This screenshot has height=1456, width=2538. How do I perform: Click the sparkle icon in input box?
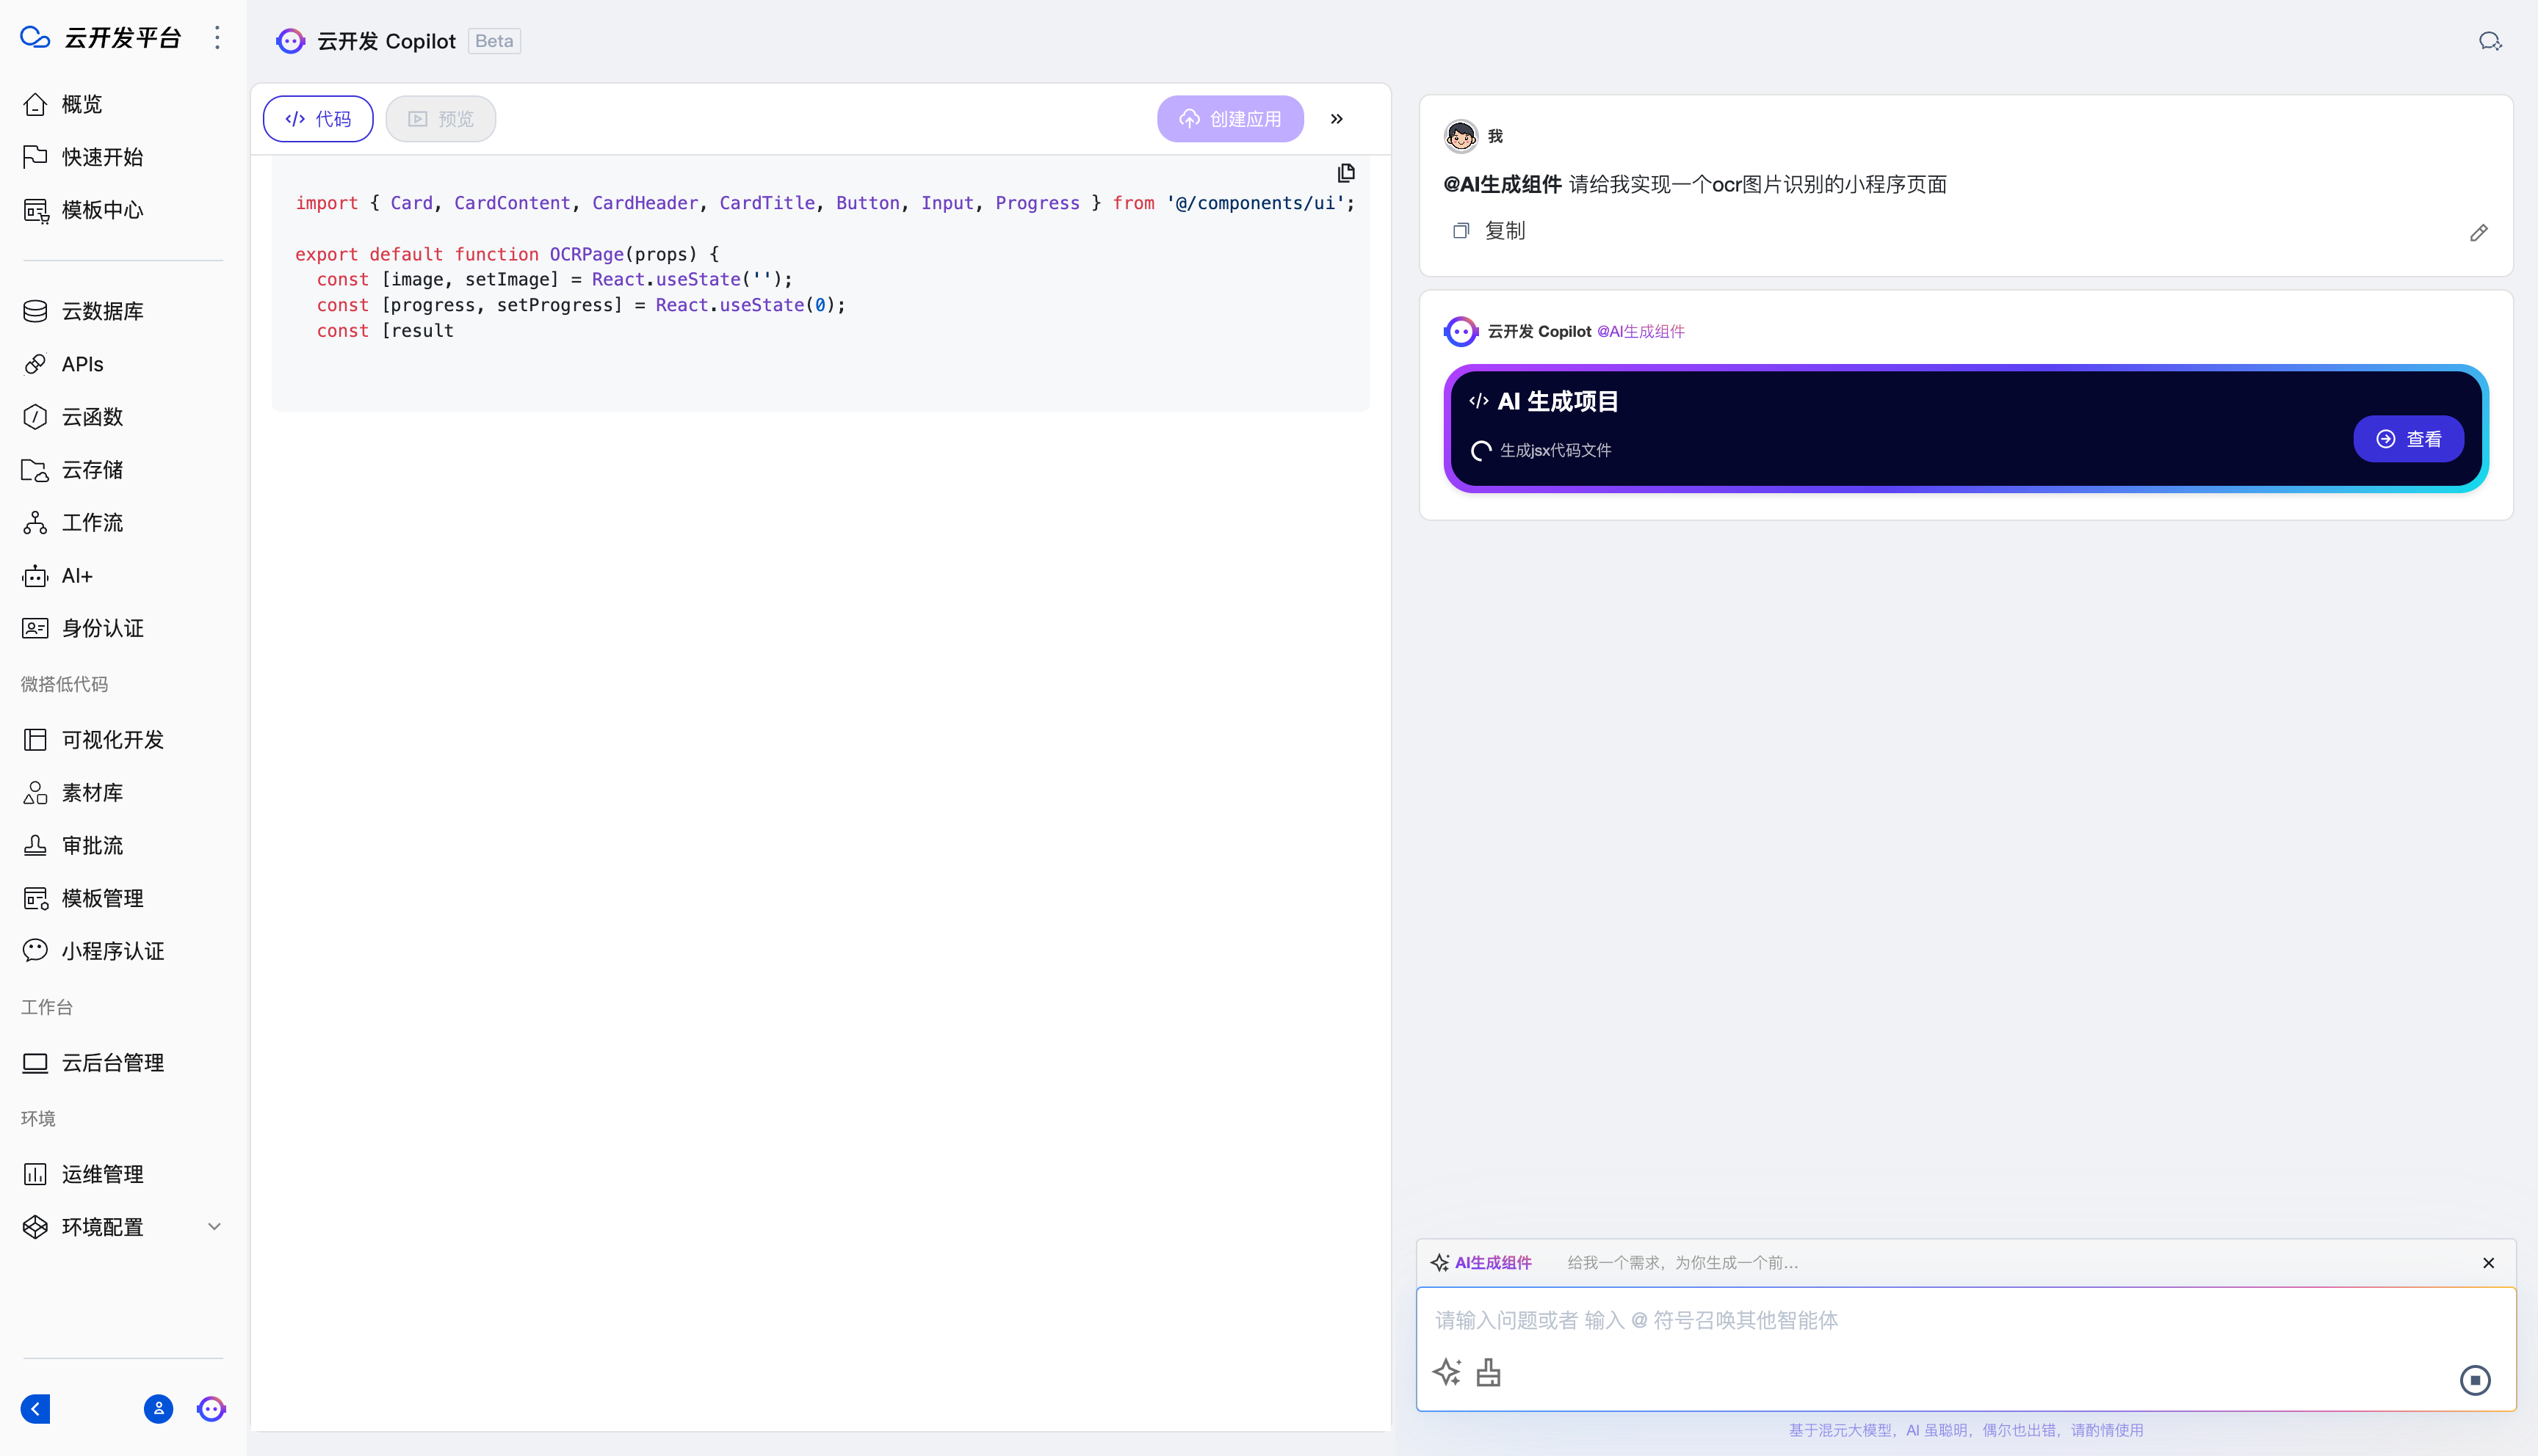click(1447, 1373)
